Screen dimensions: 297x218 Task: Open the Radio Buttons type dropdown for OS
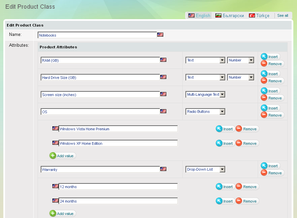[222, 112]
